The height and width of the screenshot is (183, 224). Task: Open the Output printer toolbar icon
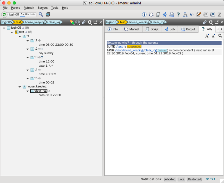click(172, 14)
